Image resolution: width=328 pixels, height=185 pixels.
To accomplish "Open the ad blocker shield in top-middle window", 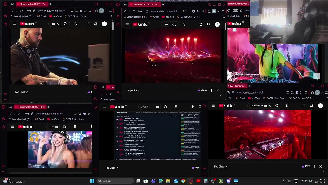I will point(193,11).
